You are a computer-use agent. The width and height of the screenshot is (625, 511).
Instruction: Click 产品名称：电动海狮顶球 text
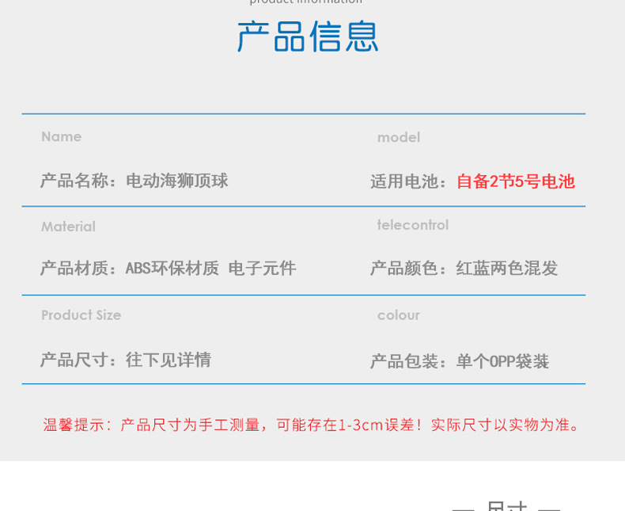point(134,181)
